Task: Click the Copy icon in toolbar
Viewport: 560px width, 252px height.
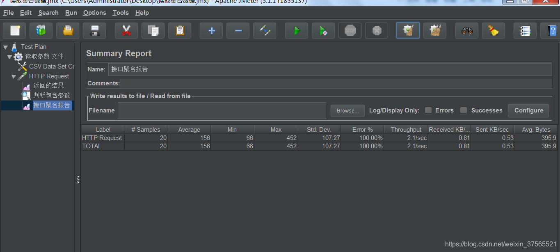Action: [x=153, y=30]
